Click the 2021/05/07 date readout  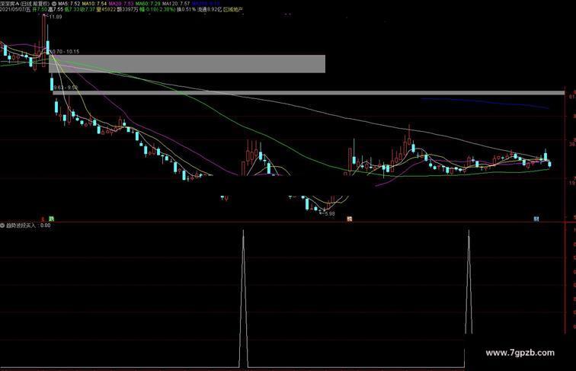point(15,10)
